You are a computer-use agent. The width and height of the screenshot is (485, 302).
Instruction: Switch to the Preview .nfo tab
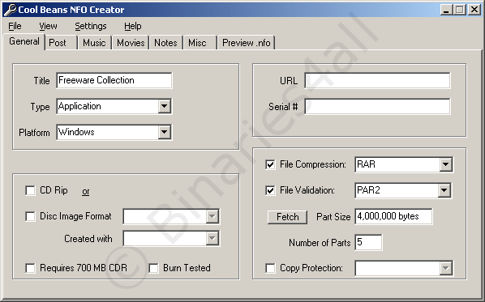pyautogui.click(x=247, y=43)
